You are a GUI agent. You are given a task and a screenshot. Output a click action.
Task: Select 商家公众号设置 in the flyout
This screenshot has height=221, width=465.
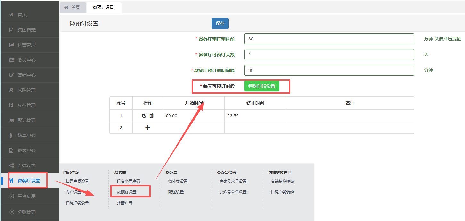pos(233,181)
